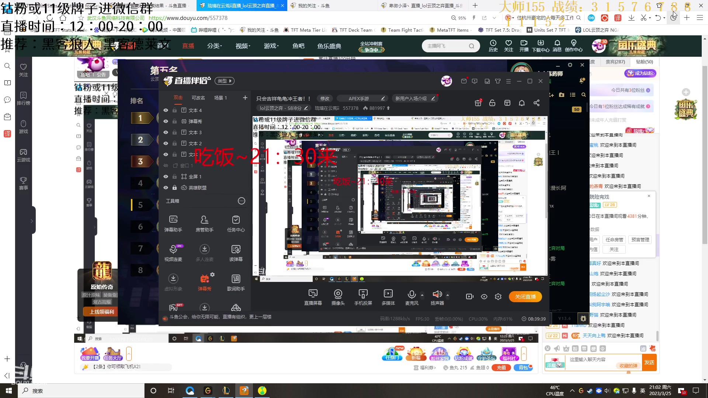Image resolution: width=708 pixels, height=398 pixels.
Task: Open 消息 messages icon on Douyu nav
Action: [x=557, y=46]
